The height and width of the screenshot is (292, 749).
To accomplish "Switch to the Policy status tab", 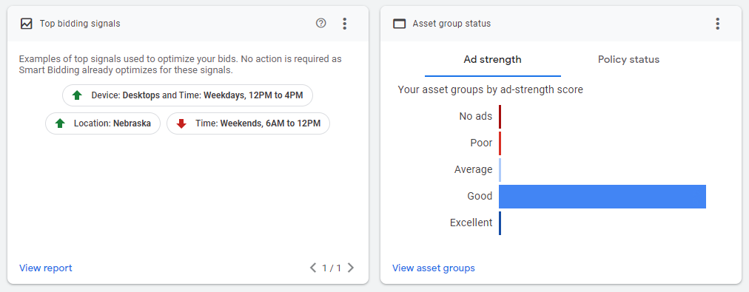I will [x=628, y=60].
